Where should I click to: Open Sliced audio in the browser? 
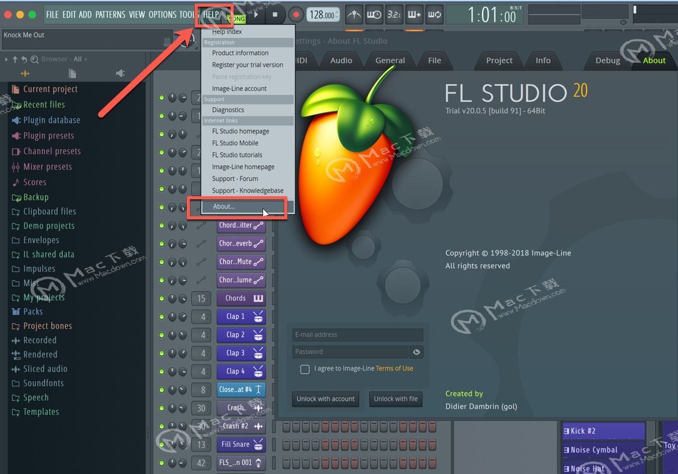pyautogui.click(x=40, y=369)
